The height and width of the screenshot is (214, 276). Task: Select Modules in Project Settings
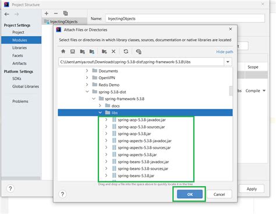(x=21, y=40)
